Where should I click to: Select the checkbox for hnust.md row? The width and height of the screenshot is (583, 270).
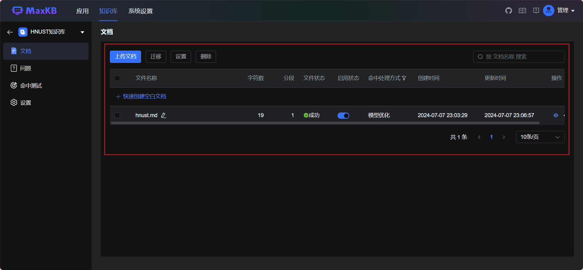[117, 115]
